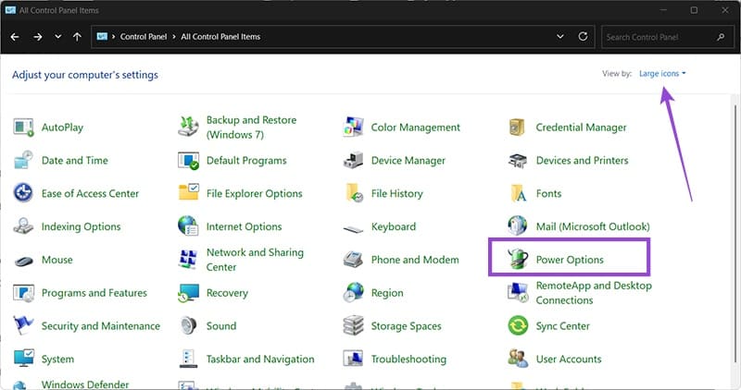Click Control Panel in the breadcrumb
This screenshot has height=390, width=741.
pyautogui.click(x=144, y=37)
